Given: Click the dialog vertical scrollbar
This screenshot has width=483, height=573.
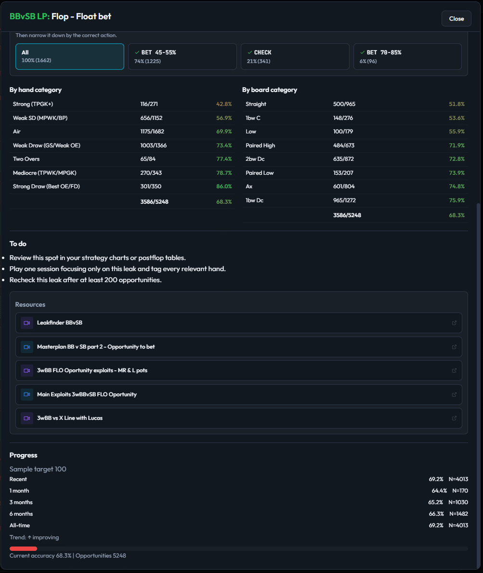Looking at the screenshot, I should coord(478,386).
